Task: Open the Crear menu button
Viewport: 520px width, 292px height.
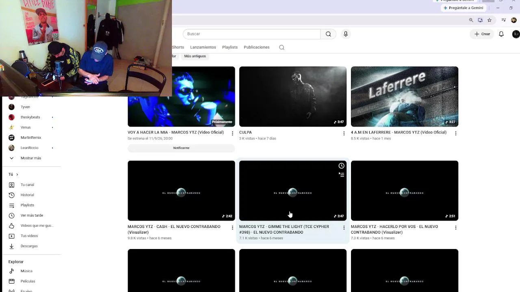Action: [482, 34]
